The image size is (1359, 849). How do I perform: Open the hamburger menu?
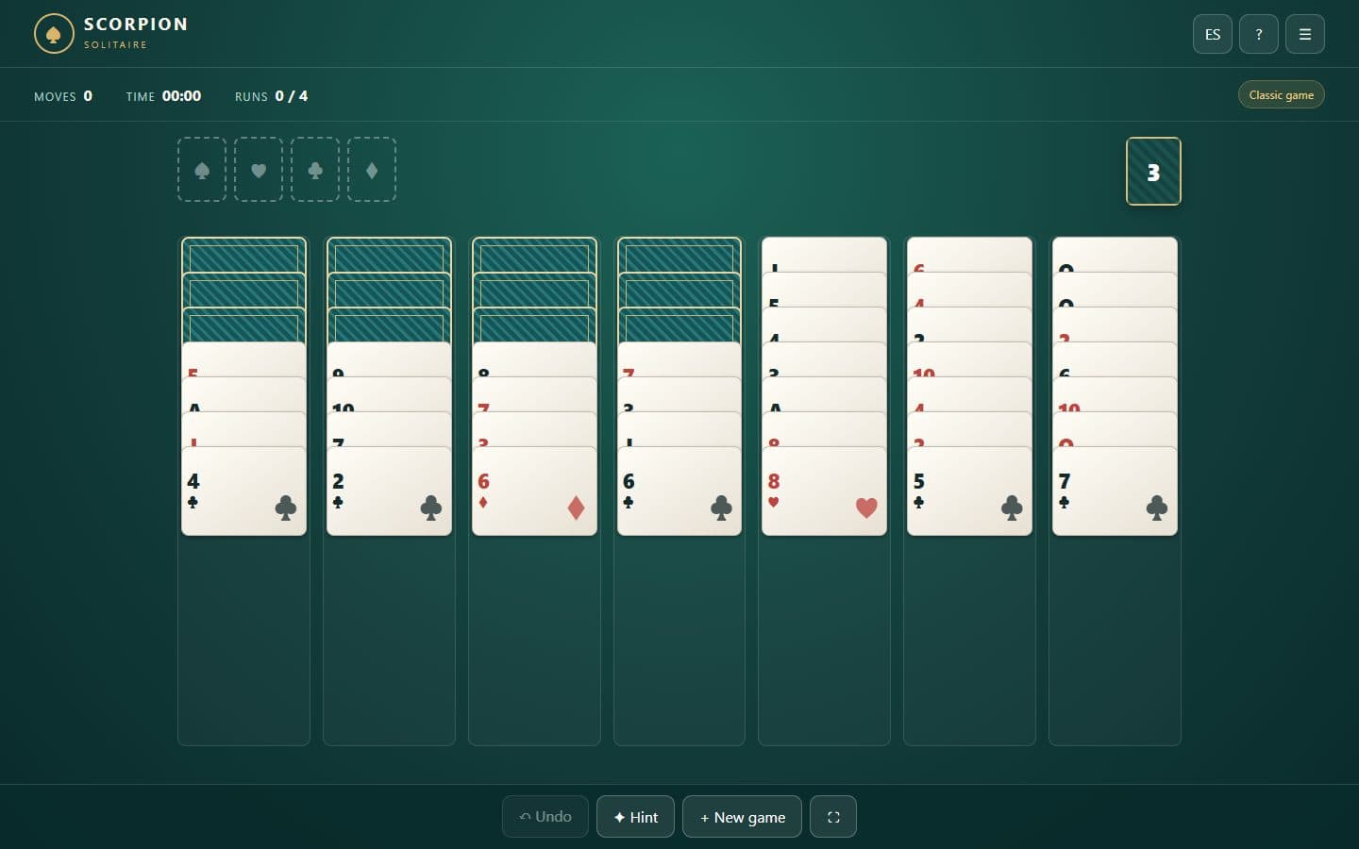1305,34
